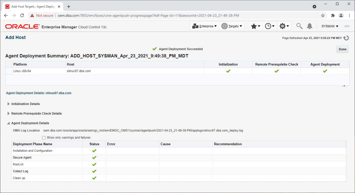Image resolution: width=355 pixels, height=193 pixels.
Task: Open Chrome three-dot menu
Action: point(349,15)
